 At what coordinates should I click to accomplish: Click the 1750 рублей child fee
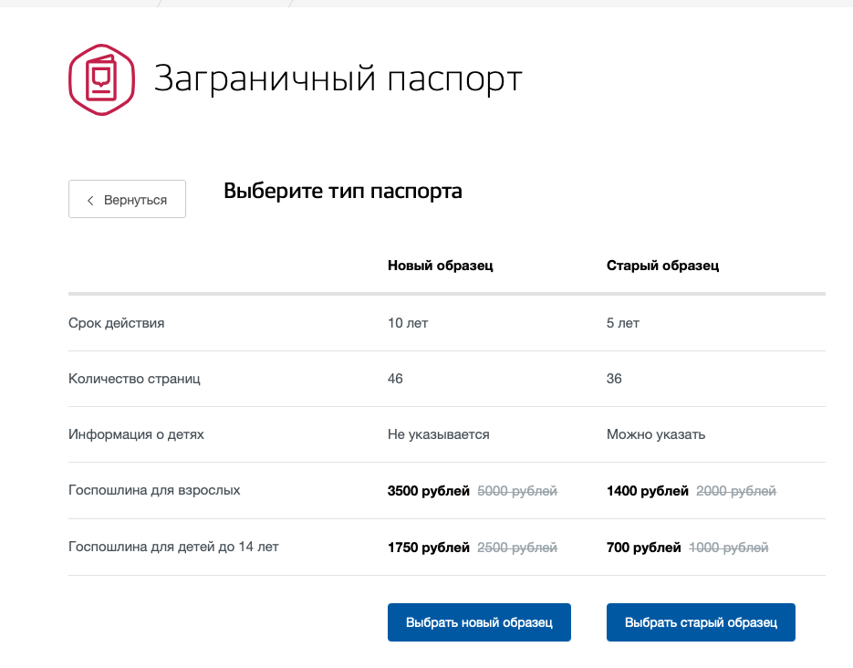(428, 548)
